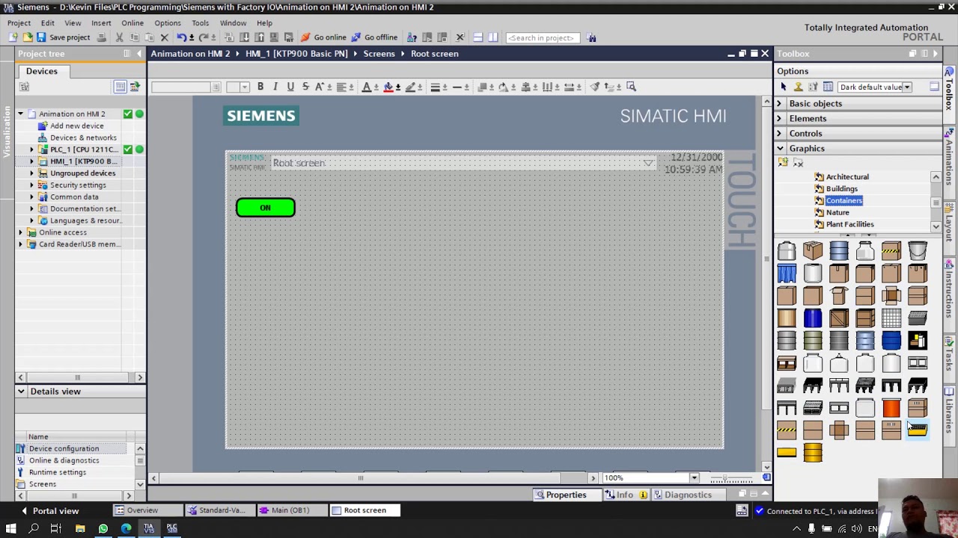
Task: Select the Architectural graphics folder
Action: (x=847, y=177)
